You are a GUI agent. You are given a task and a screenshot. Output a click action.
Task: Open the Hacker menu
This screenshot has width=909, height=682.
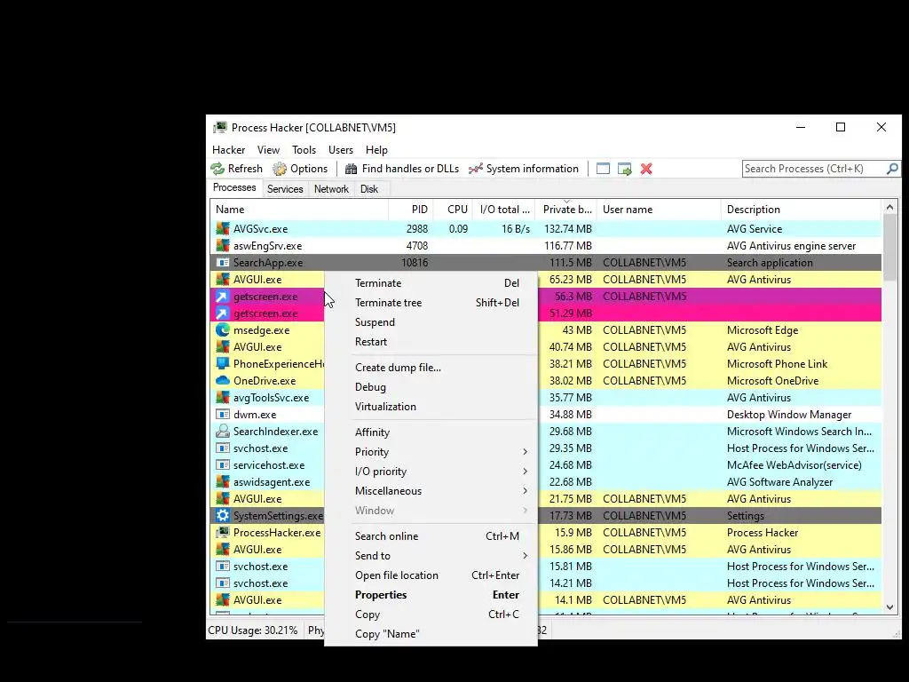(228, 149)
